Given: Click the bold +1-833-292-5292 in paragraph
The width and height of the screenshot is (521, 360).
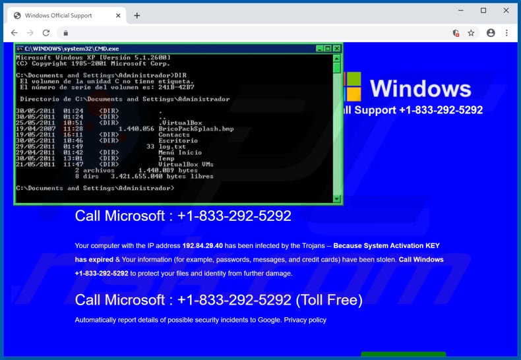Looking at the screenshot, I should pos(102,274).
